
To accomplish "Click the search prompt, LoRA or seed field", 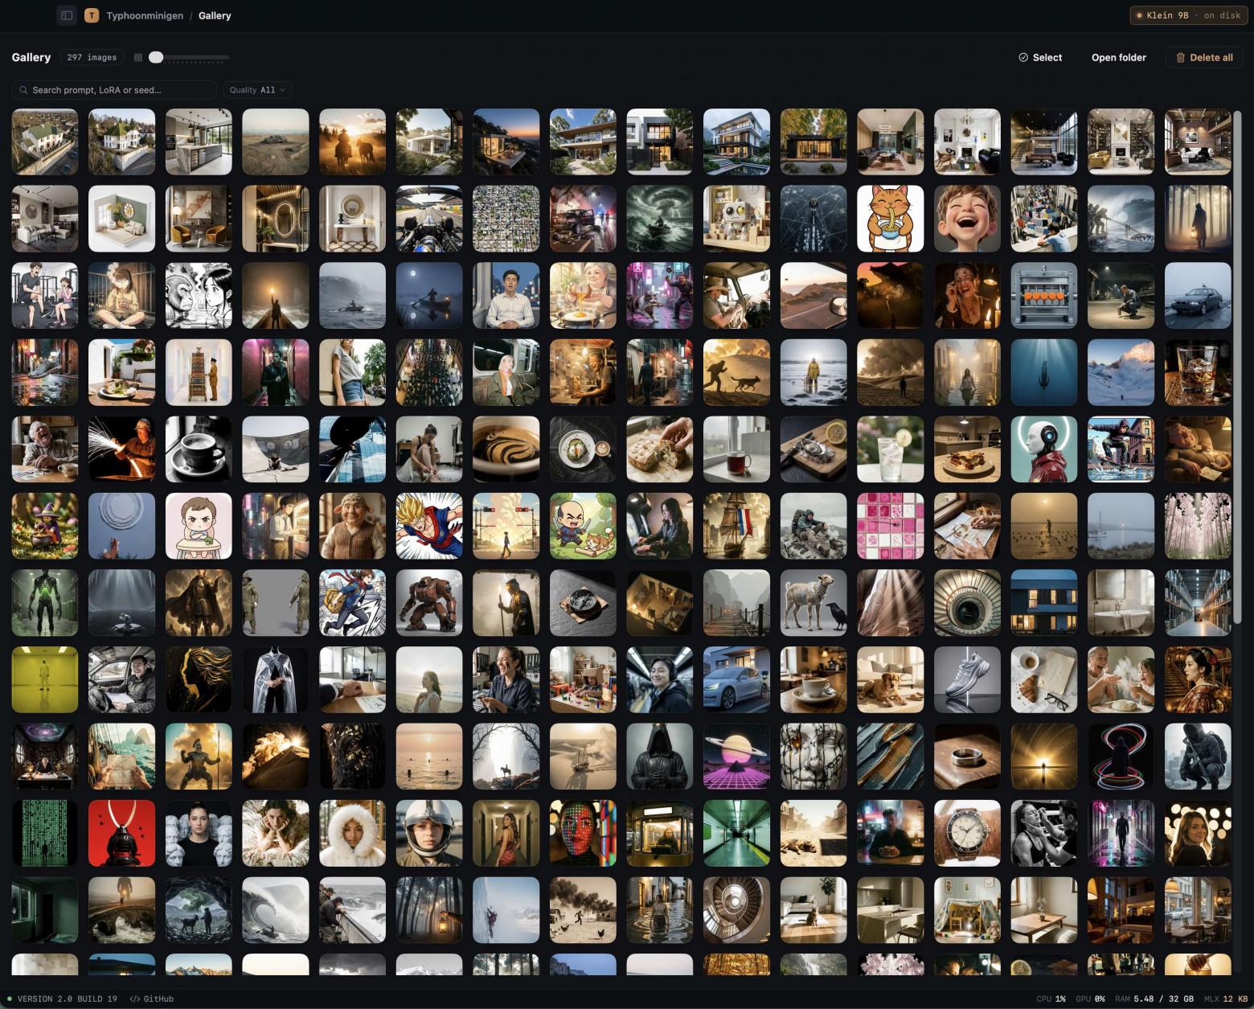I will [x=114, y=90].
